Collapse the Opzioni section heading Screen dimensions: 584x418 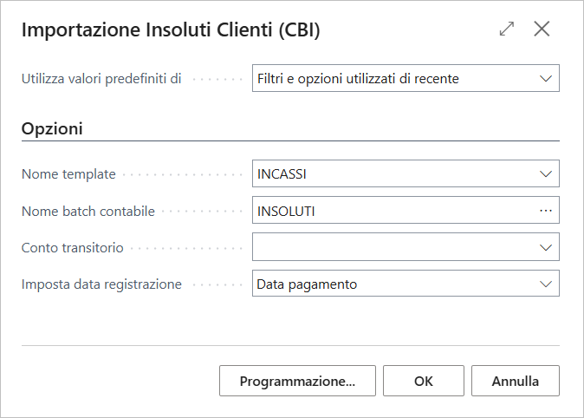click(52, 128)
